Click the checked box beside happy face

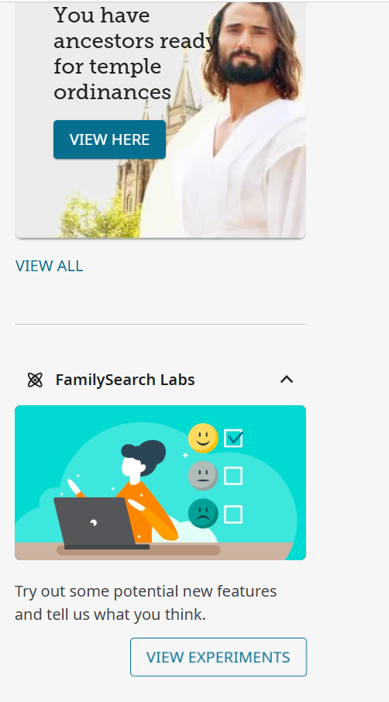[233, 438]
